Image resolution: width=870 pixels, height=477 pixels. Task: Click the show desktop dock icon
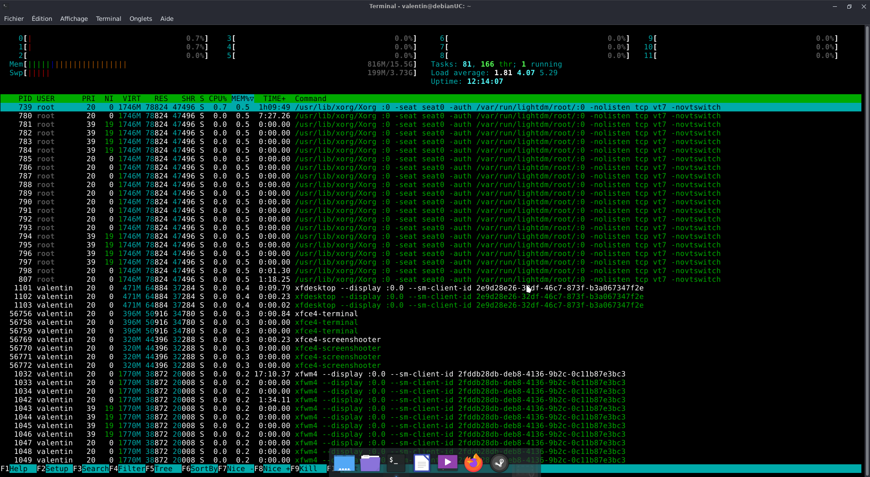point(344,463)
